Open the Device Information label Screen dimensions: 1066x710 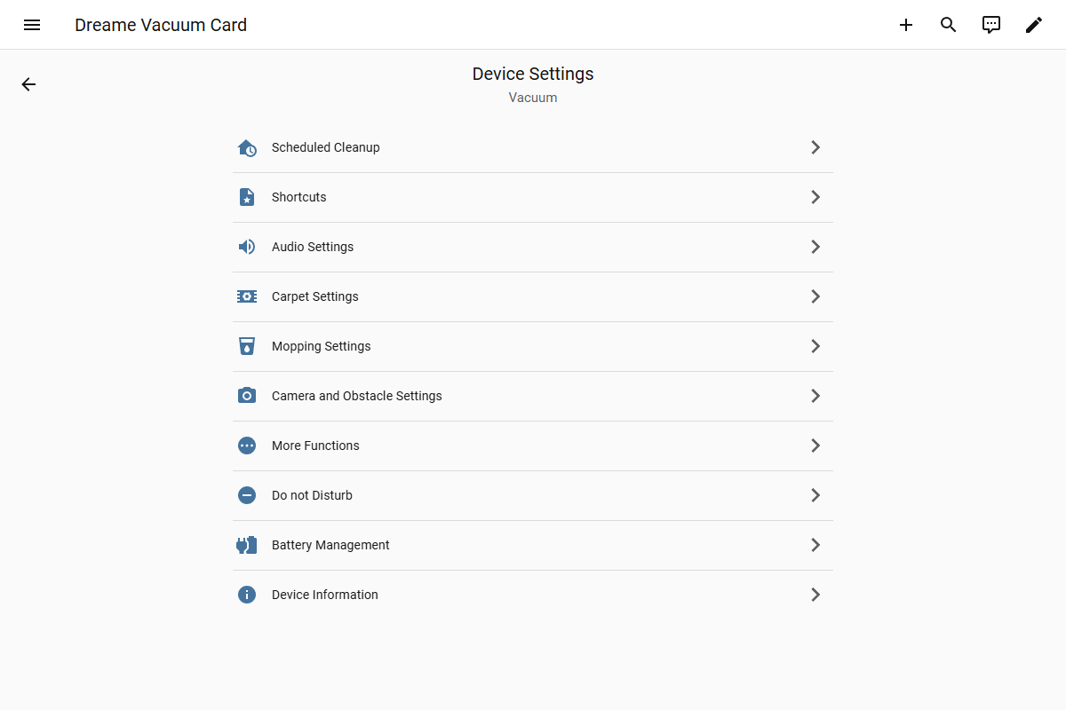[x=325, y=595]
